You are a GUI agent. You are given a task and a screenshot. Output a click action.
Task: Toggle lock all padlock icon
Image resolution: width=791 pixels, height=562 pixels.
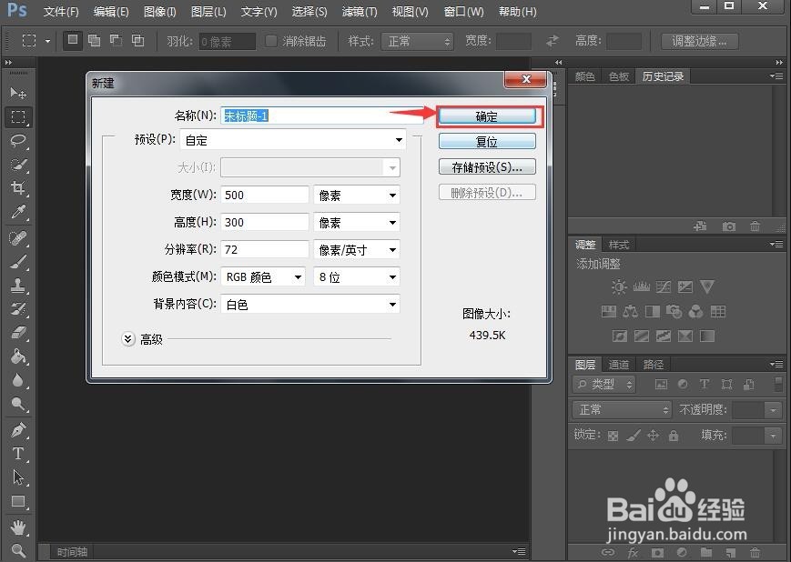point(673,435)
